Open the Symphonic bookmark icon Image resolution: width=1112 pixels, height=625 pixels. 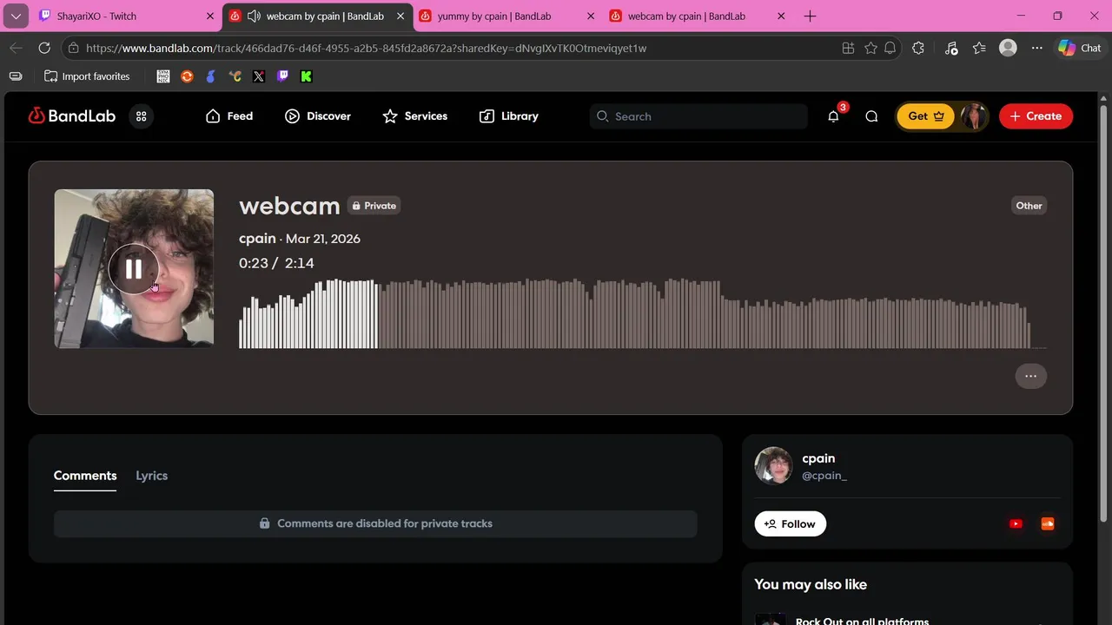click(x=162, y=76)
